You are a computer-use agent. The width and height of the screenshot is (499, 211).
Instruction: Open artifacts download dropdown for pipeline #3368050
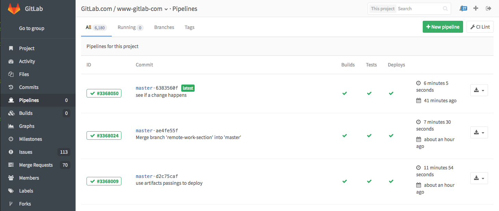479,90
